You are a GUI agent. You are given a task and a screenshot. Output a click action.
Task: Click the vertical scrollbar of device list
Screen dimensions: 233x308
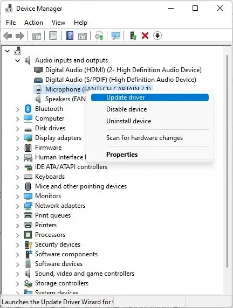coord(227,161)
